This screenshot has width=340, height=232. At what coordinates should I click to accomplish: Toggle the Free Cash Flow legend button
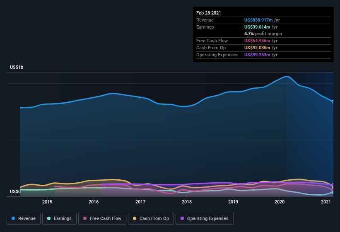click(102, 219)
